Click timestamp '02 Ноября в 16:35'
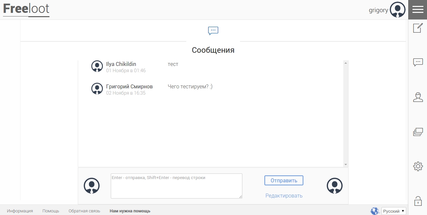This screenshot has width=427, height=215. 126,93
